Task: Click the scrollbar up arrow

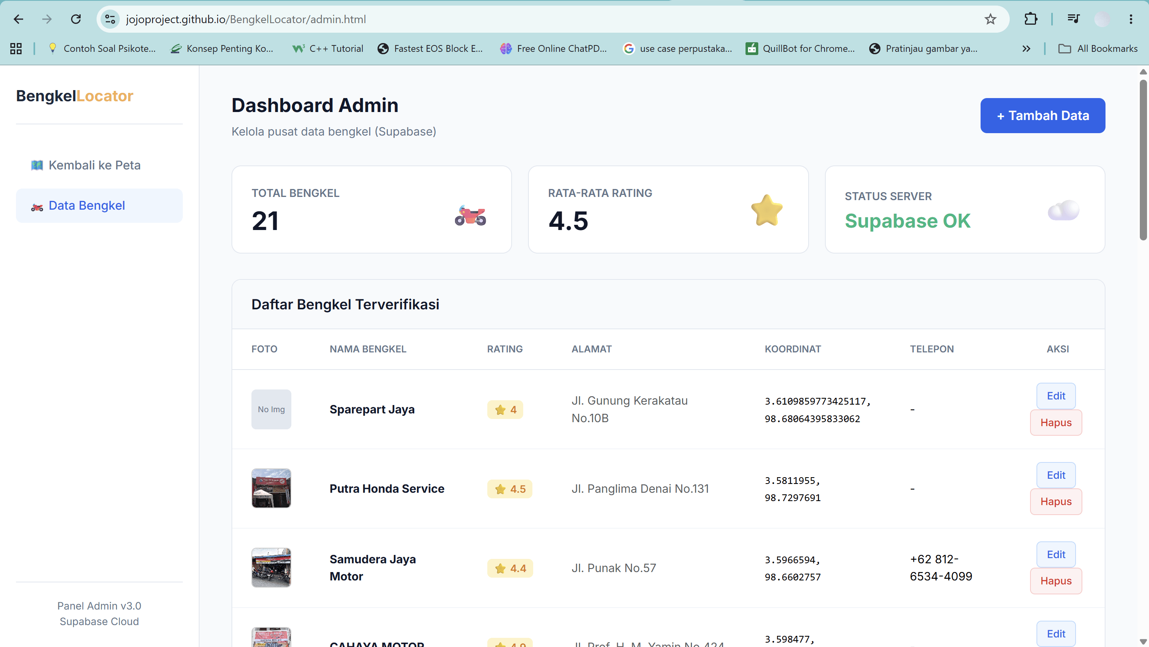Action: pos(1143,72)
